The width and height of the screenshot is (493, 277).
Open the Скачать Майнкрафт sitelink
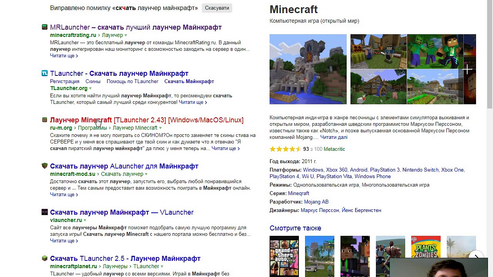[189, 82]
